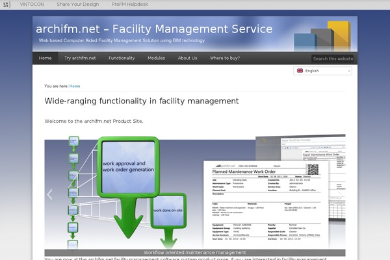
Task: Open the ProFM Helpdesk link
Action: (129, 5)
